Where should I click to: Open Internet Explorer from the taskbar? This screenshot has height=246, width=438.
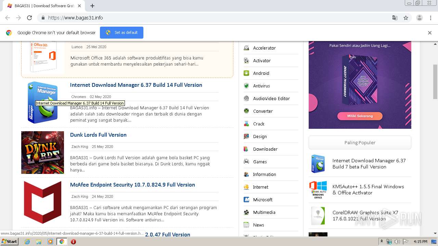(27, 242)
